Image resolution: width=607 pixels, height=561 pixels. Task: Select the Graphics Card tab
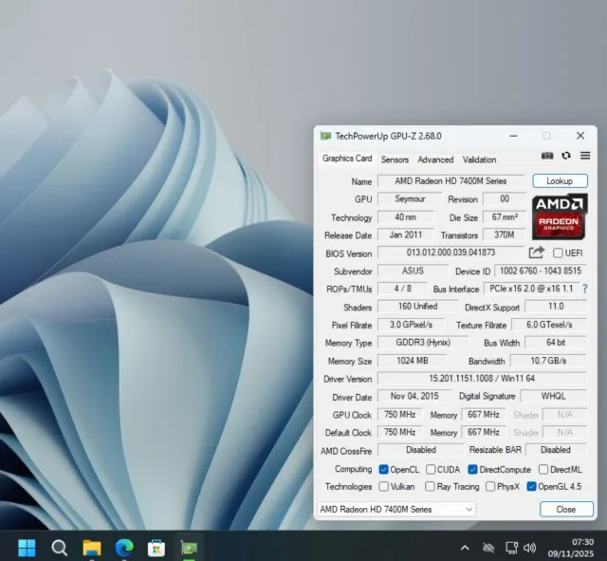[x=347, y=159]
